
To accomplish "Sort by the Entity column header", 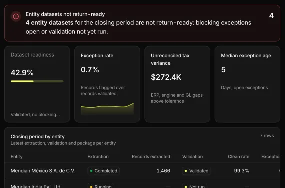I will click(16, 156).
